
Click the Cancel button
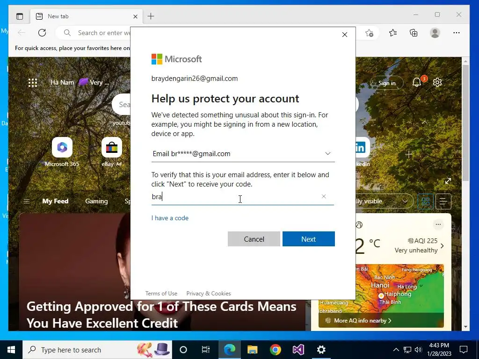tap(254, 239)
